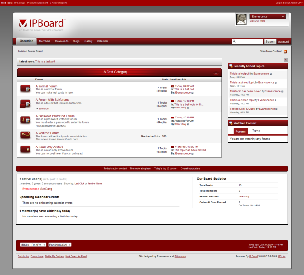Click Forum Home footer link
The height and width of the screenshot is (275, 304).
click(37, 256)
